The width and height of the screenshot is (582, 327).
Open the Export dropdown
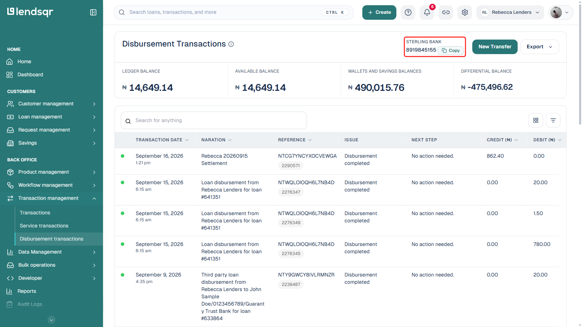[x=540, y=47]
